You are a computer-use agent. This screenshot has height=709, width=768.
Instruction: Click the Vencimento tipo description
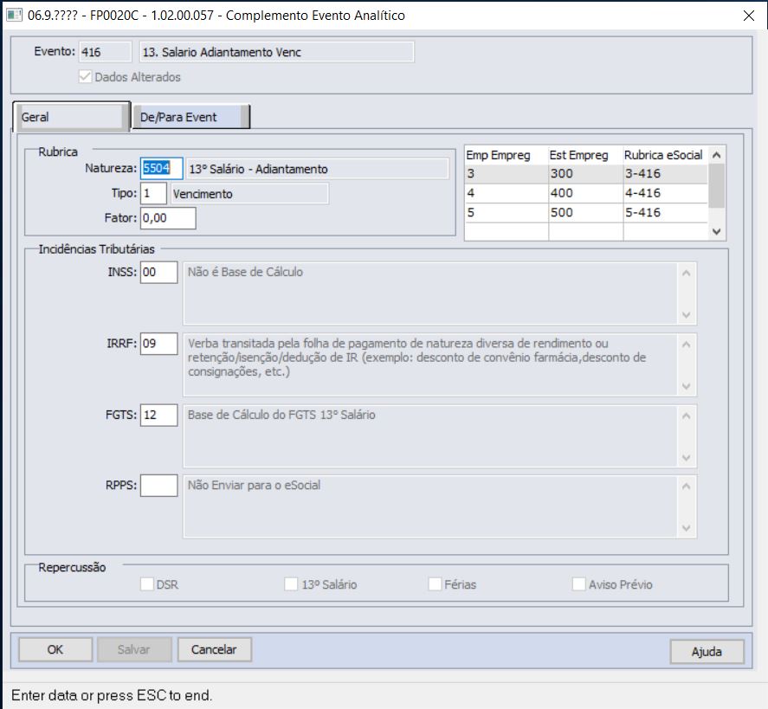click(249, 194)
